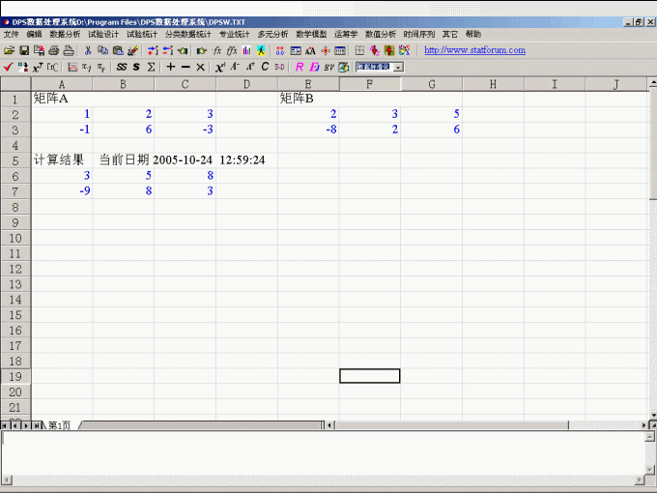Click the matrix multiply (×) icon
This screenshot has width=657, height=493.
200,67
